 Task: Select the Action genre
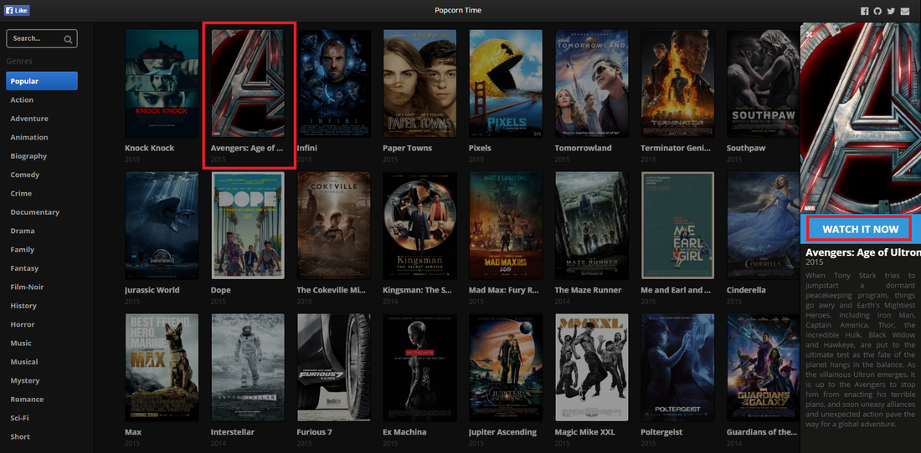[22, 99]
